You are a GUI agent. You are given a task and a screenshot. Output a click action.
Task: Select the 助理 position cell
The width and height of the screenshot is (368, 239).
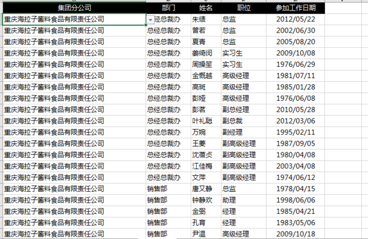(x=243, y=200)
